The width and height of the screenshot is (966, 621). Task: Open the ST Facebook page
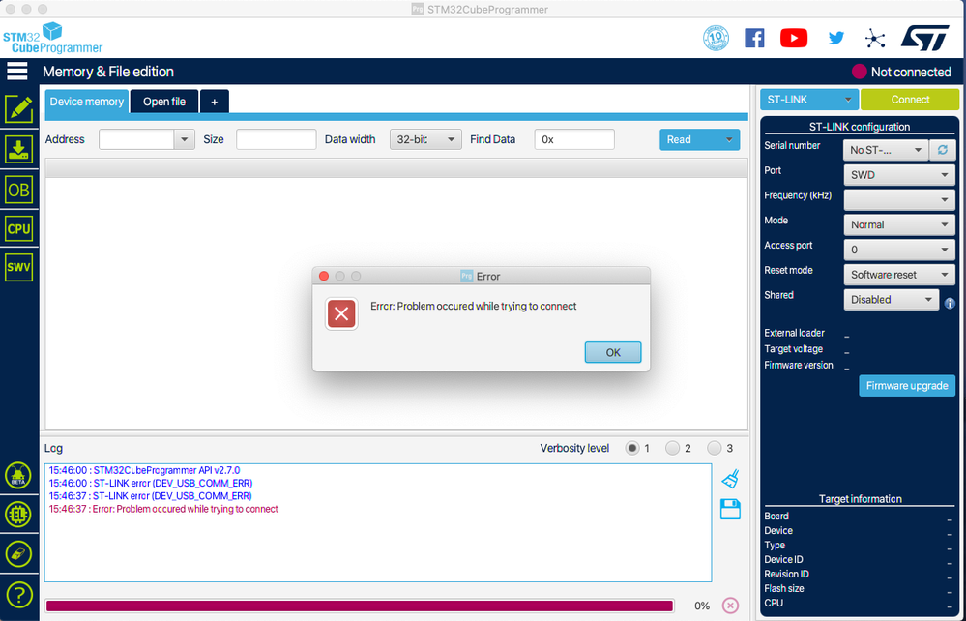click(754, 38)
